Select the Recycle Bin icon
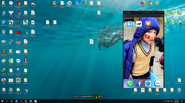The width and height of the screenshot is (185, 103). click(x=4, y=33)
